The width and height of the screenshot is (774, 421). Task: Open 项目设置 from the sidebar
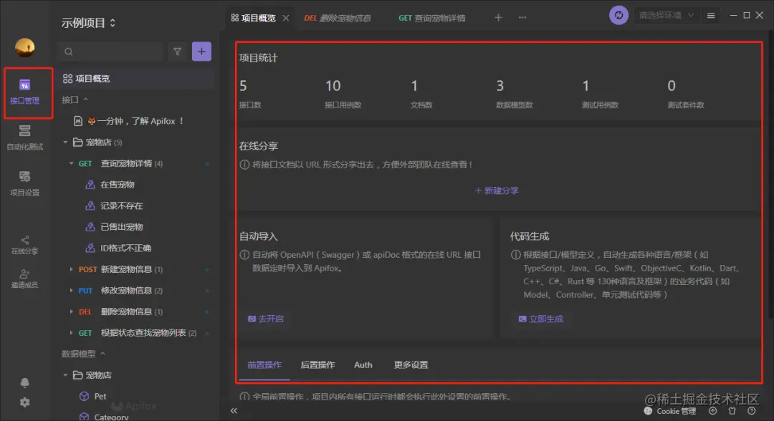click(x=28, y=185)
